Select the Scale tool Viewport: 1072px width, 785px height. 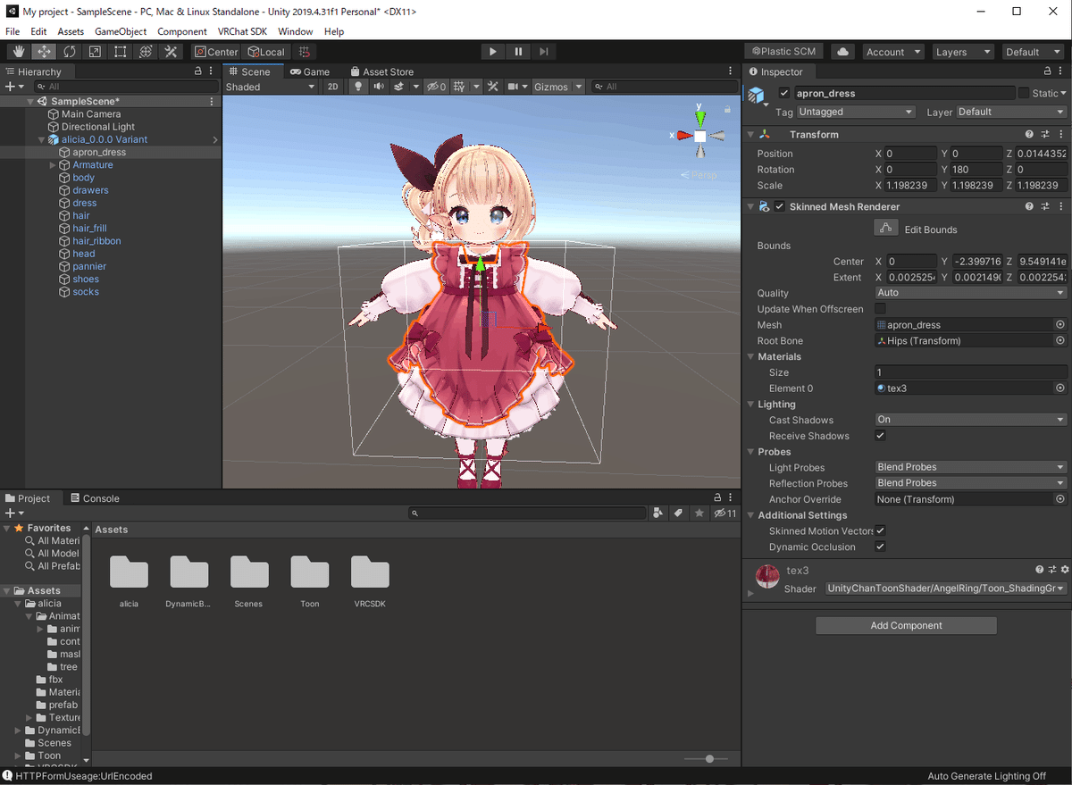pyautogui.click(x=95, y=52)
